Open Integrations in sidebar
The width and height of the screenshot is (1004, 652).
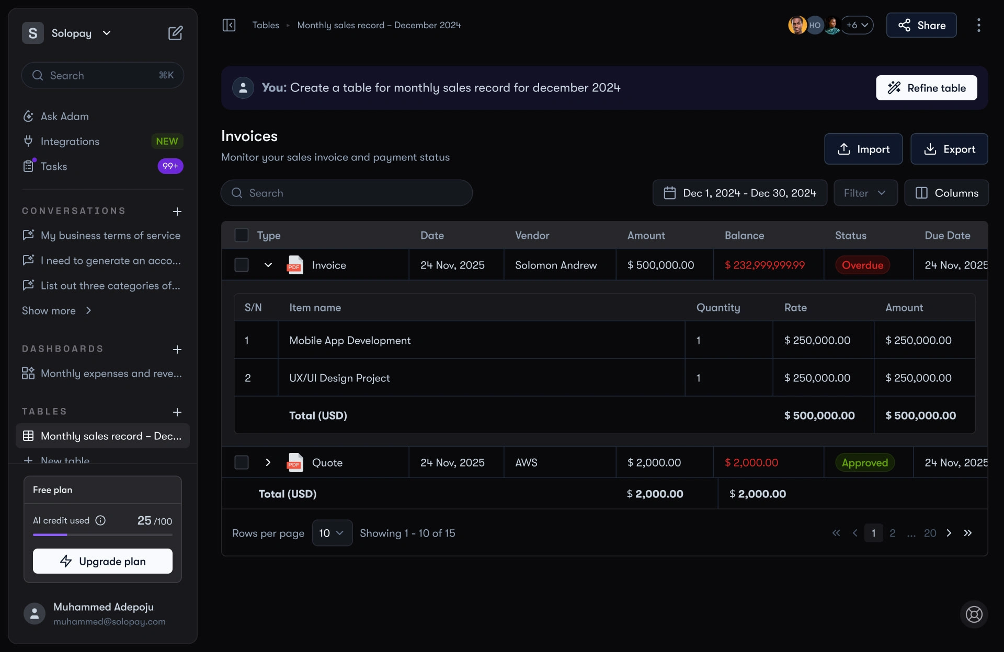tap(70, 141)
